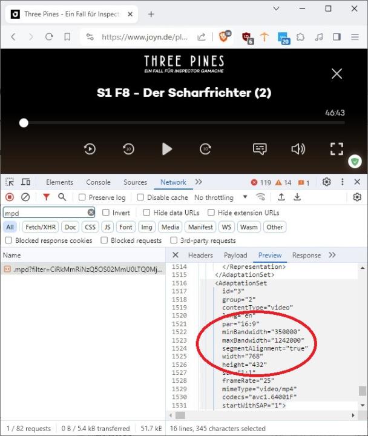The image size is (368, 436).
Task: Clear the mpd filter text
Action: [91, 213]
